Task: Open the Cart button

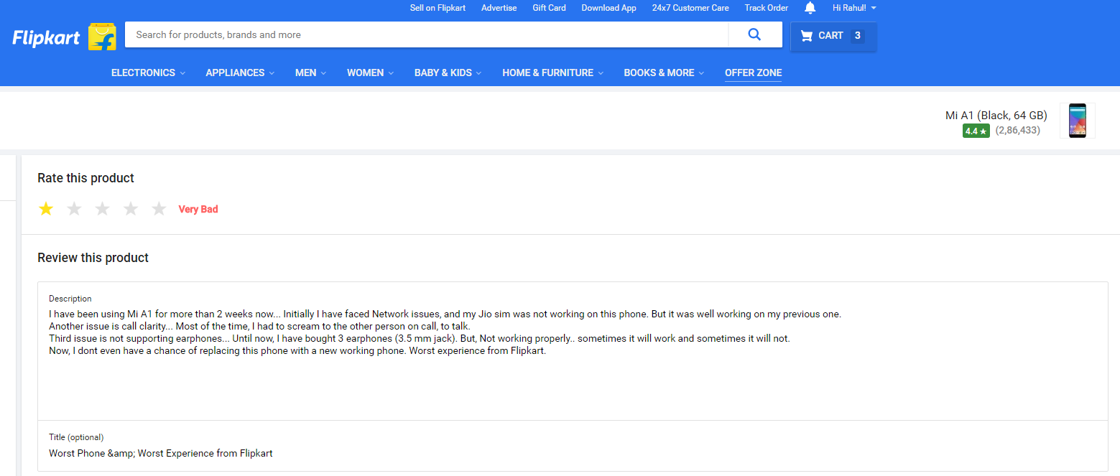Action: click(833, 36)
